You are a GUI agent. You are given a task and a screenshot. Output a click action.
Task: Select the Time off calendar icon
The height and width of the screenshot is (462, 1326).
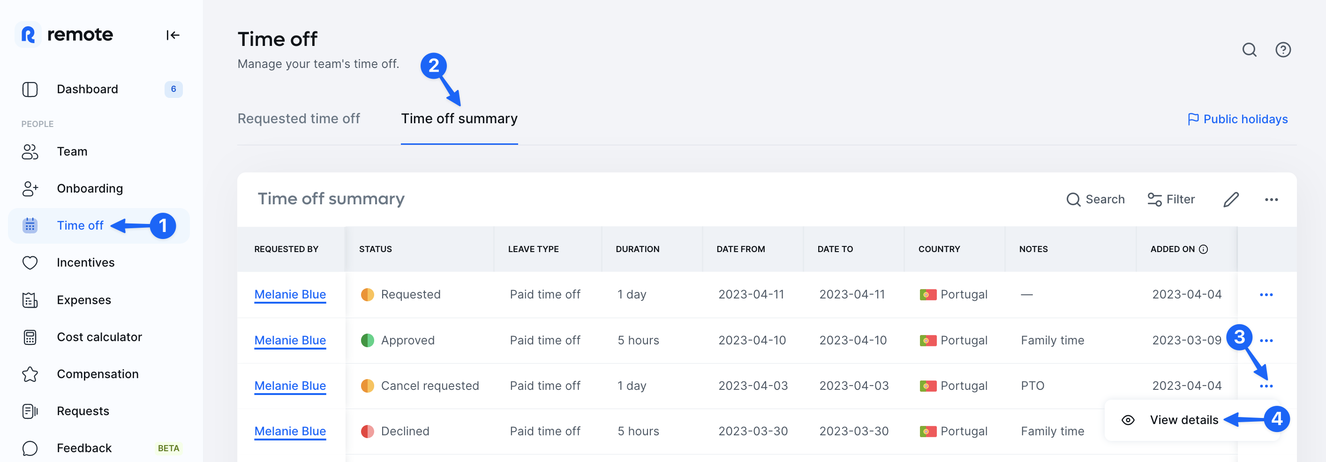[x=30, y=225]
